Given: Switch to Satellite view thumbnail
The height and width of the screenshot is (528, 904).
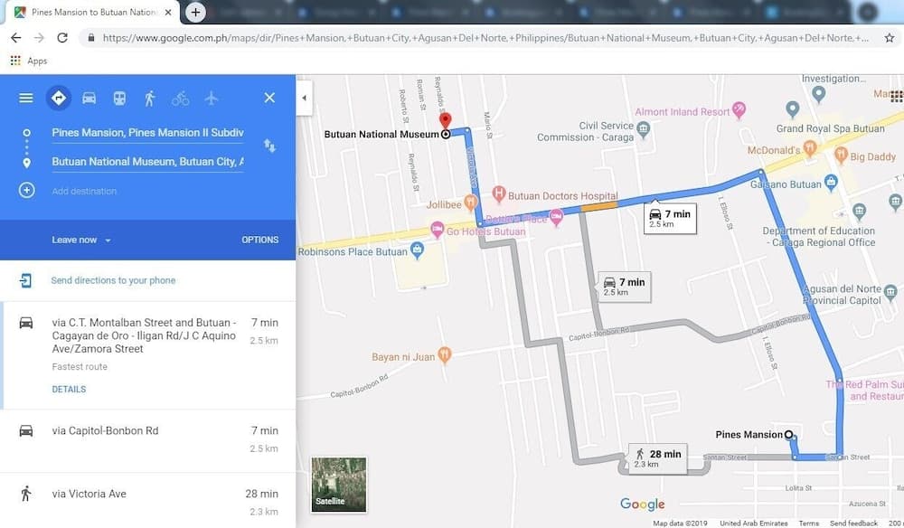Looking at the screenshot, I should pos(339,484).
